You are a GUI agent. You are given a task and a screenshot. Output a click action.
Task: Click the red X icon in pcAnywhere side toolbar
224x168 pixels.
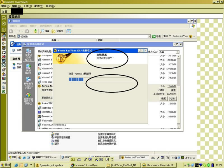tap(4, 57)
